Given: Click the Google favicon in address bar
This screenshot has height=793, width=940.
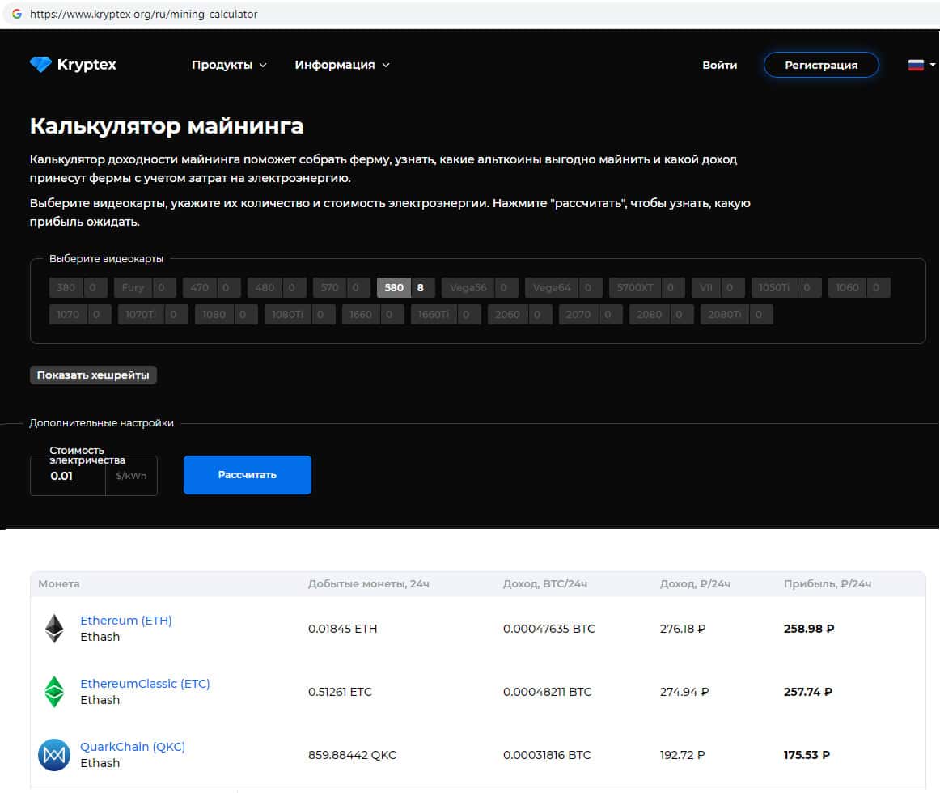Looking at the screenshot, I should pyautogui.click(x=16, y=14).
